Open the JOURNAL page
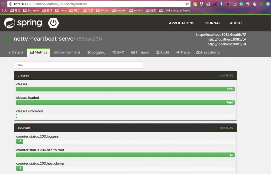Image resolution: width=271 pixels, height=174 pixels. tap(212, 23)
